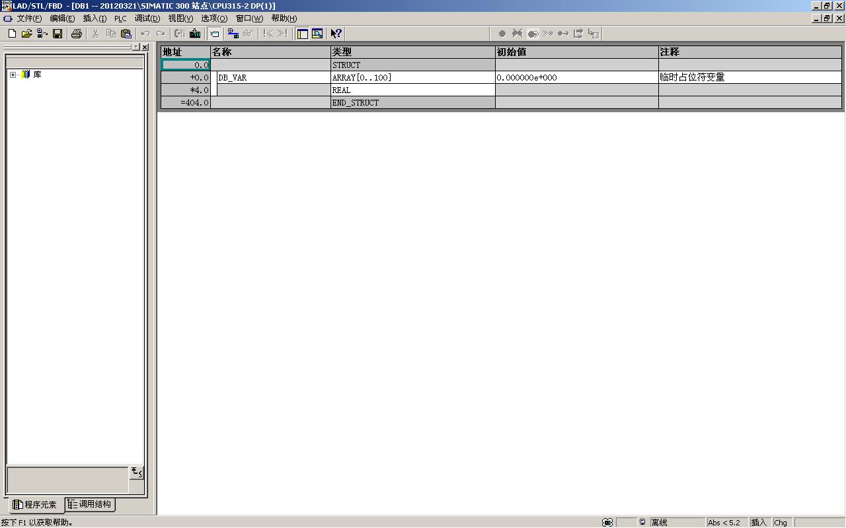Viewport: 846px width, 528px height.
Task: Close the program elements side panel
Action: (145, 48)
